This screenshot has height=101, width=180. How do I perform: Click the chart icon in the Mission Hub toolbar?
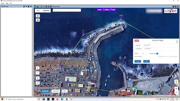click(x=37, y=6)
